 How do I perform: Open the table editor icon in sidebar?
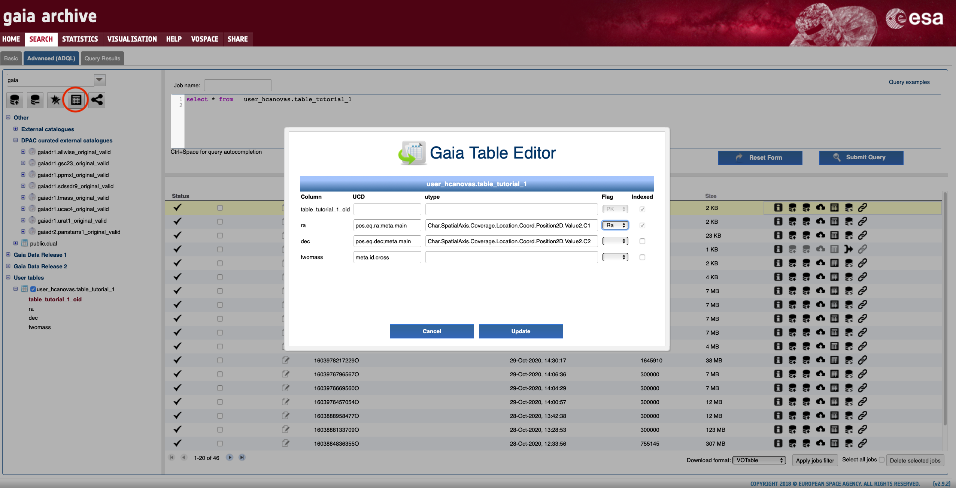pyautogui.click(x=76, y=100)
